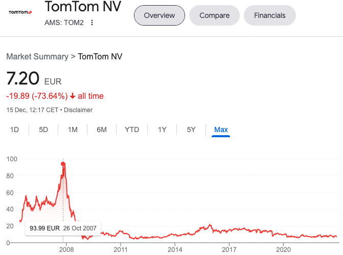Click the Market Summary breadcrumb link

37,56
